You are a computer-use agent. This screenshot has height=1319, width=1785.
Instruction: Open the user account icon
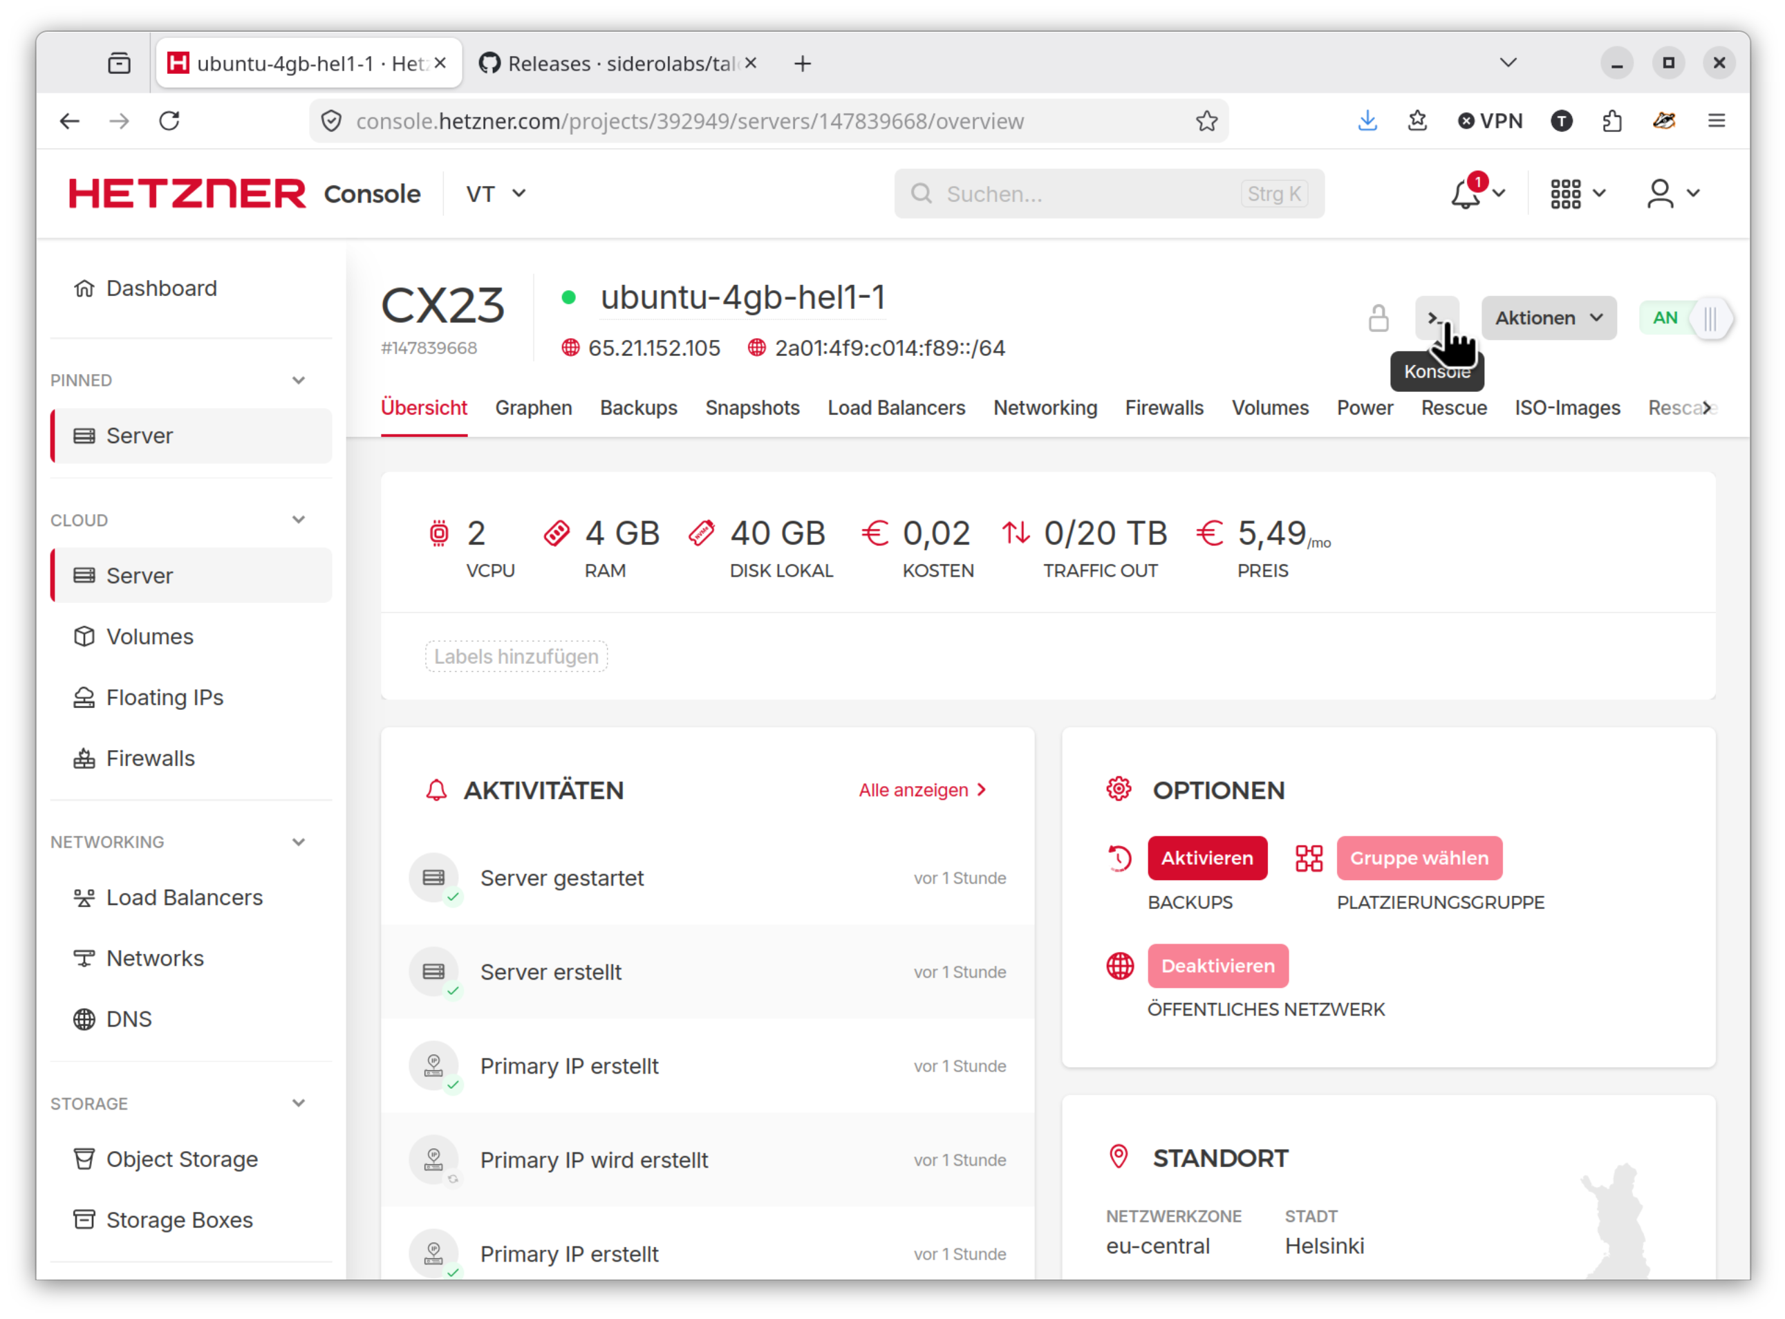(1660, 194)
